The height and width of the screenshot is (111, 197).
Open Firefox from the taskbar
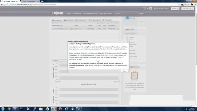click(x=60, y=109)
